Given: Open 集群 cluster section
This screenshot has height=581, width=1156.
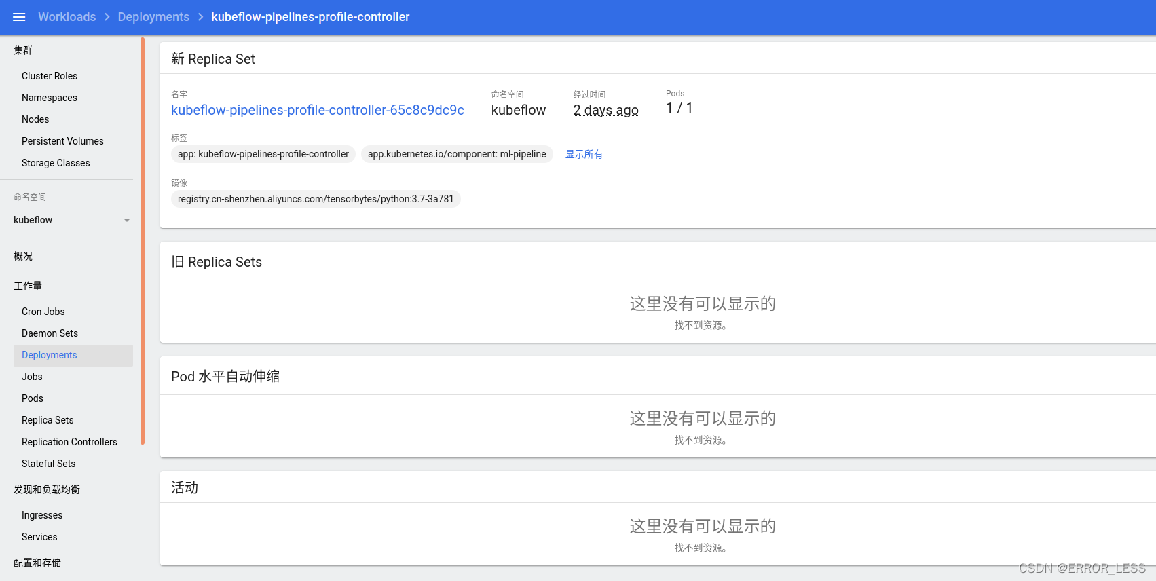Looking at the screenshot, I should click(x=23, y=50).
